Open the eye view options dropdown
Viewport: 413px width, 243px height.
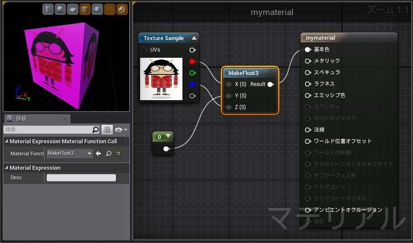point(121,130)
